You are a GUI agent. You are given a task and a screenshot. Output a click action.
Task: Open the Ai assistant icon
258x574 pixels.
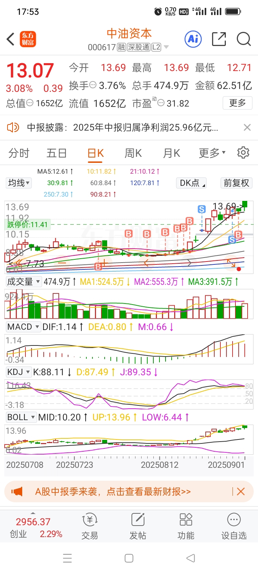193,39
